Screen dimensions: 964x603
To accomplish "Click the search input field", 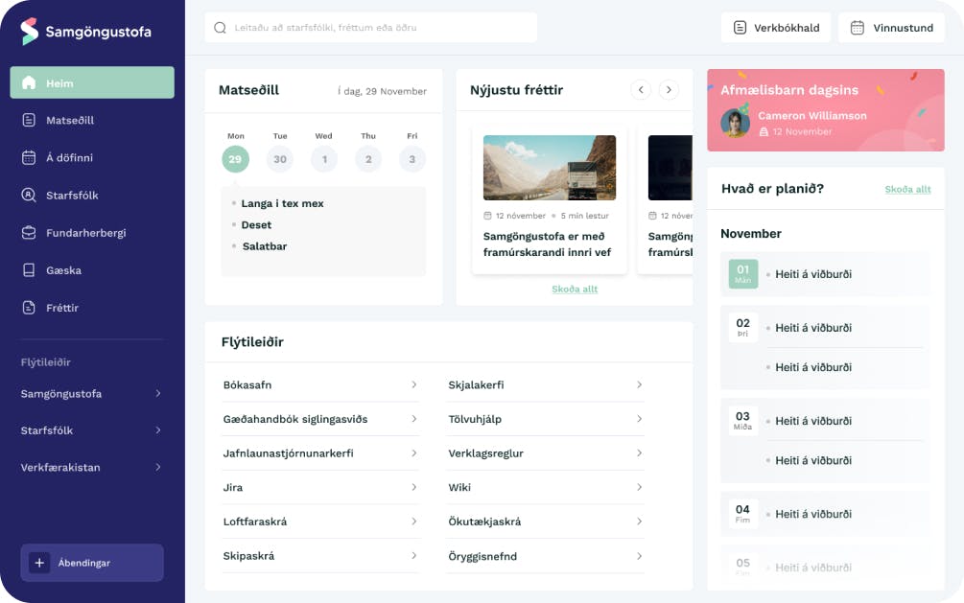I will click(x=370, y=28).
